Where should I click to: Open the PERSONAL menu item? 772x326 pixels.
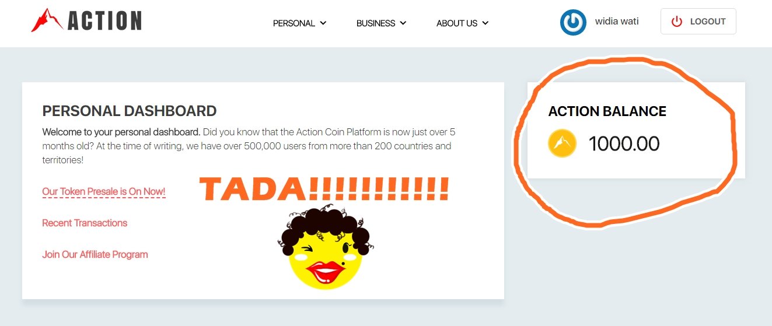pos(299,23)
